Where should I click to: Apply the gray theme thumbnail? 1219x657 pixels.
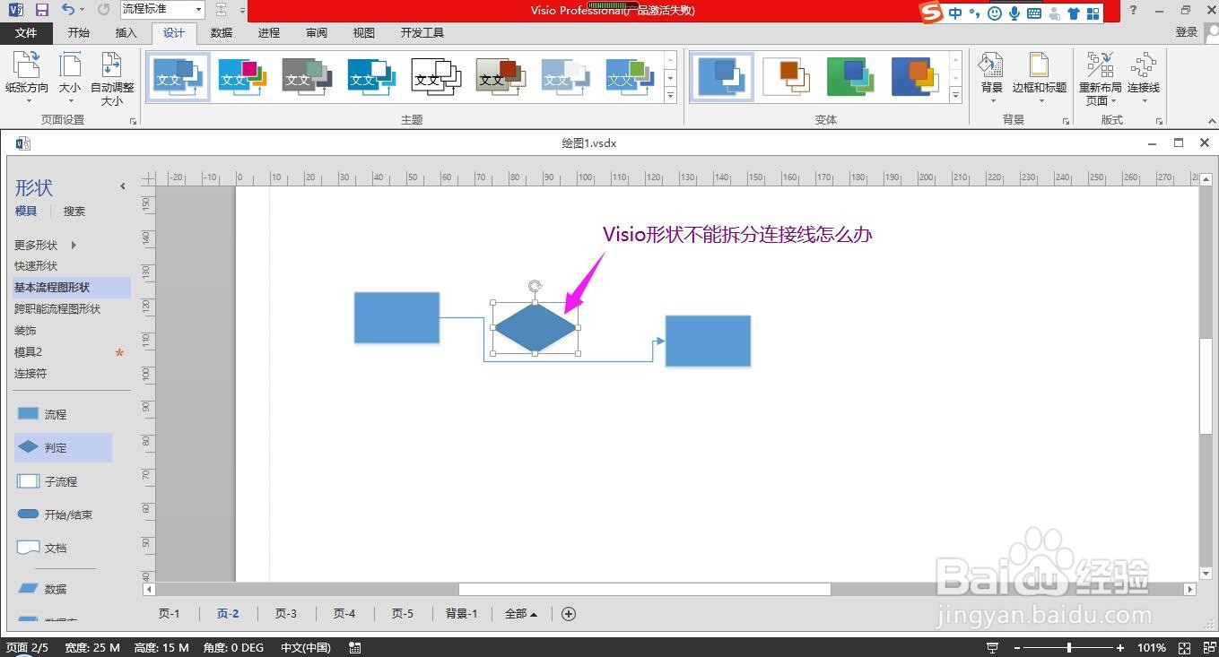pyautogui.click(x=307, y=76)
